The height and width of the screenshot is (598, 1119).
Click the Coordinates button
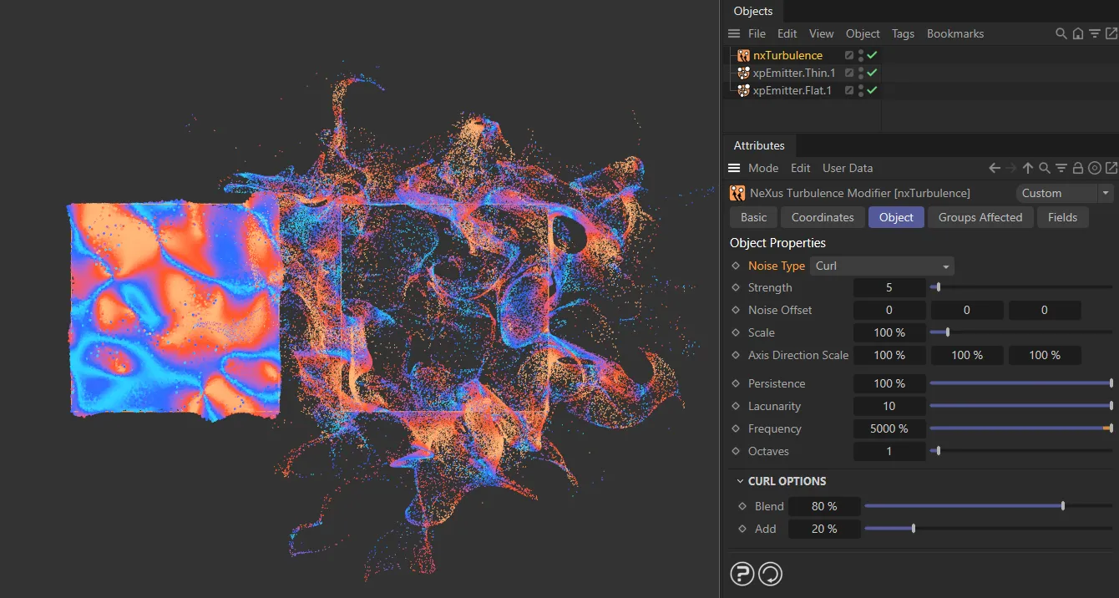822,217
